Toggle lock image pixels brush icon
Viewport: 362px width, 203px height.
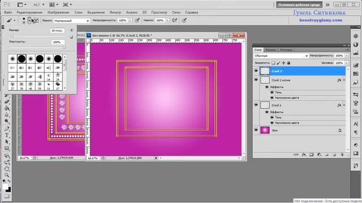coord(278,63)
